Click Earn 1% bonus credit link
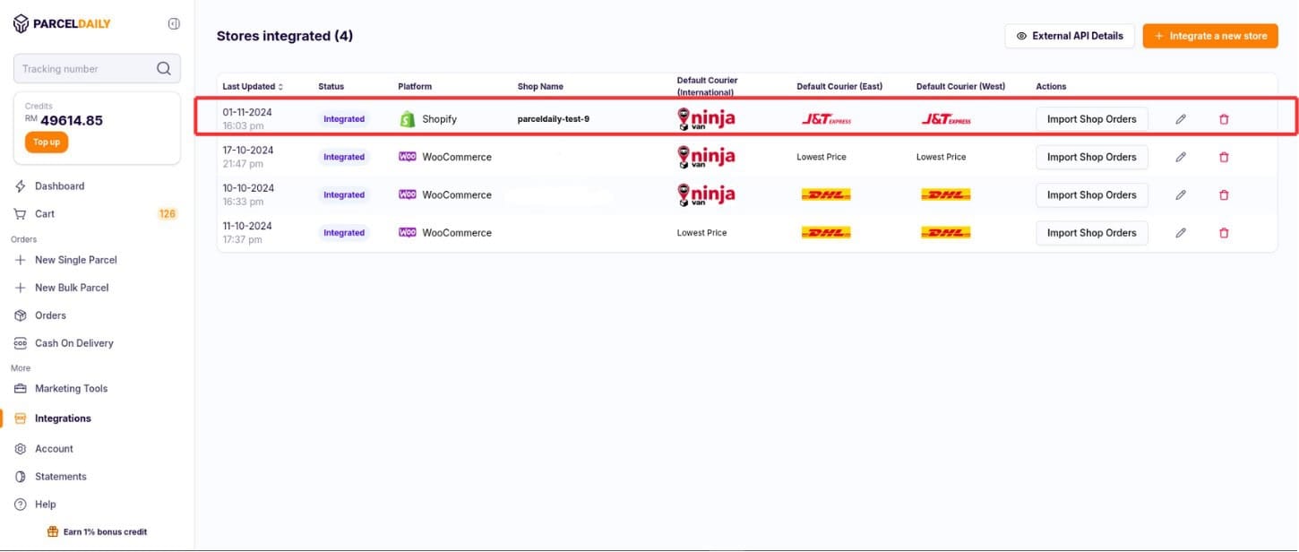The width and height of the screenshot is (1299, 552). pyautogui.click(x=97, y=532)
